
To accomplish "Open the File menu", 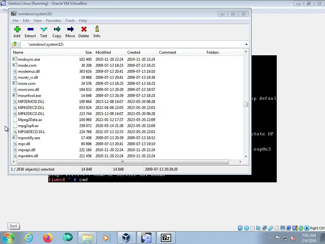I will tap(16, 21).
